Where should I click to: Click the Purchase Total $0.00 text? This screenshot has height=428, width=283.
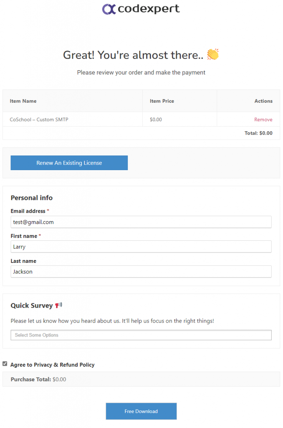(x=38, y=379)
